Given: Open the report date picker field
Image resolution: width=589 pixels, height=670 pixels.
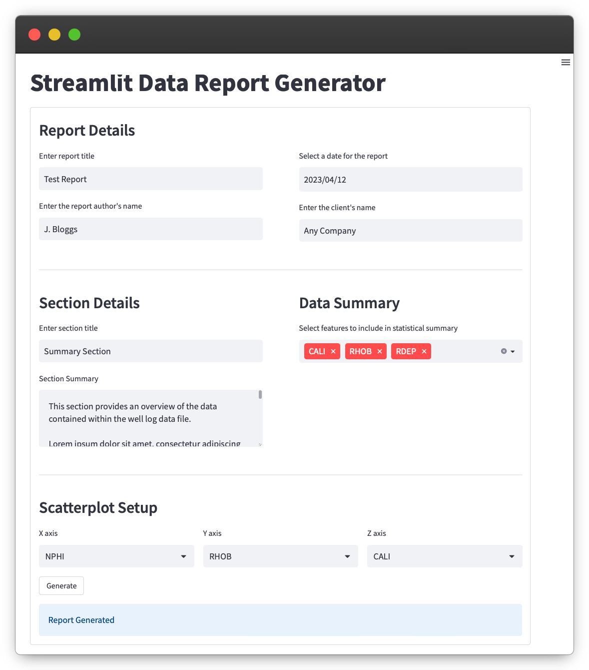Looking at the screenshot, I should pyautogui.click(x=410, y=180).
